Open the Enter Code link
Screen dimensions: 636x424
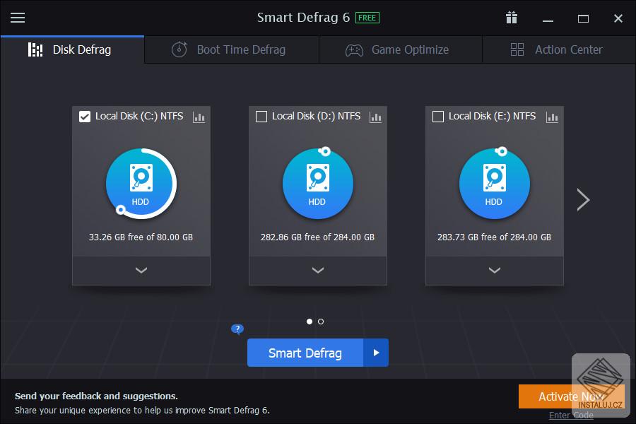click(571, 415)
